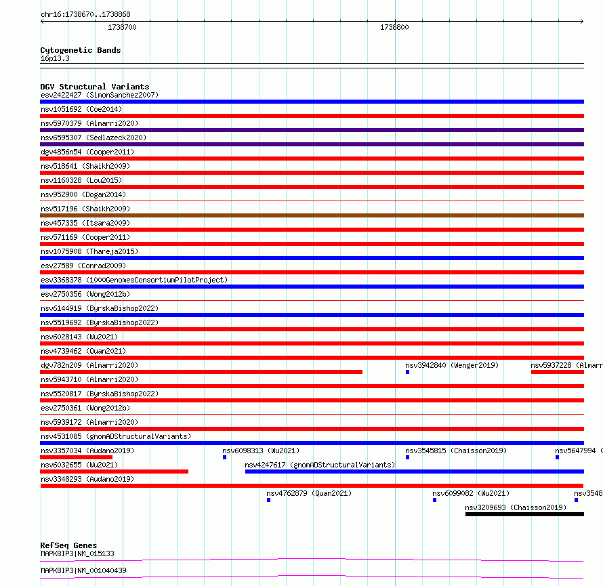The image size is (603, 586).
Task: Open nsv457335 (Itsara2009) label
Action: tap(85, 223)
